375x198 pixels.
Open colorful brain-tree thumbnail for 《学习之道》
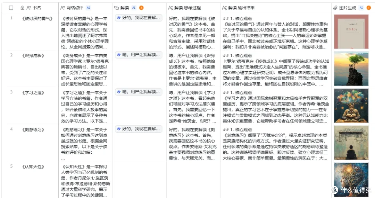[351, 106]
